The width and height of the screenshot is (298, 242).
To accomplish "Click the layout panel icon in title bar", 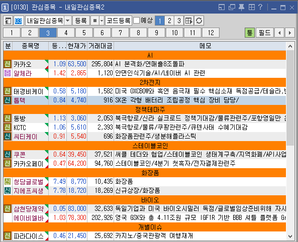I will tap(222, 7).
